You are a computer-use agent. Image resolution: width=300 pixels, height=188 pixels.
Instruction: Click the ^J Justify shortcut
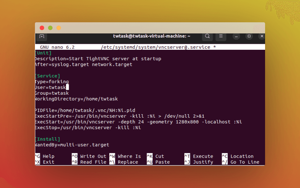tap(199, 162)
